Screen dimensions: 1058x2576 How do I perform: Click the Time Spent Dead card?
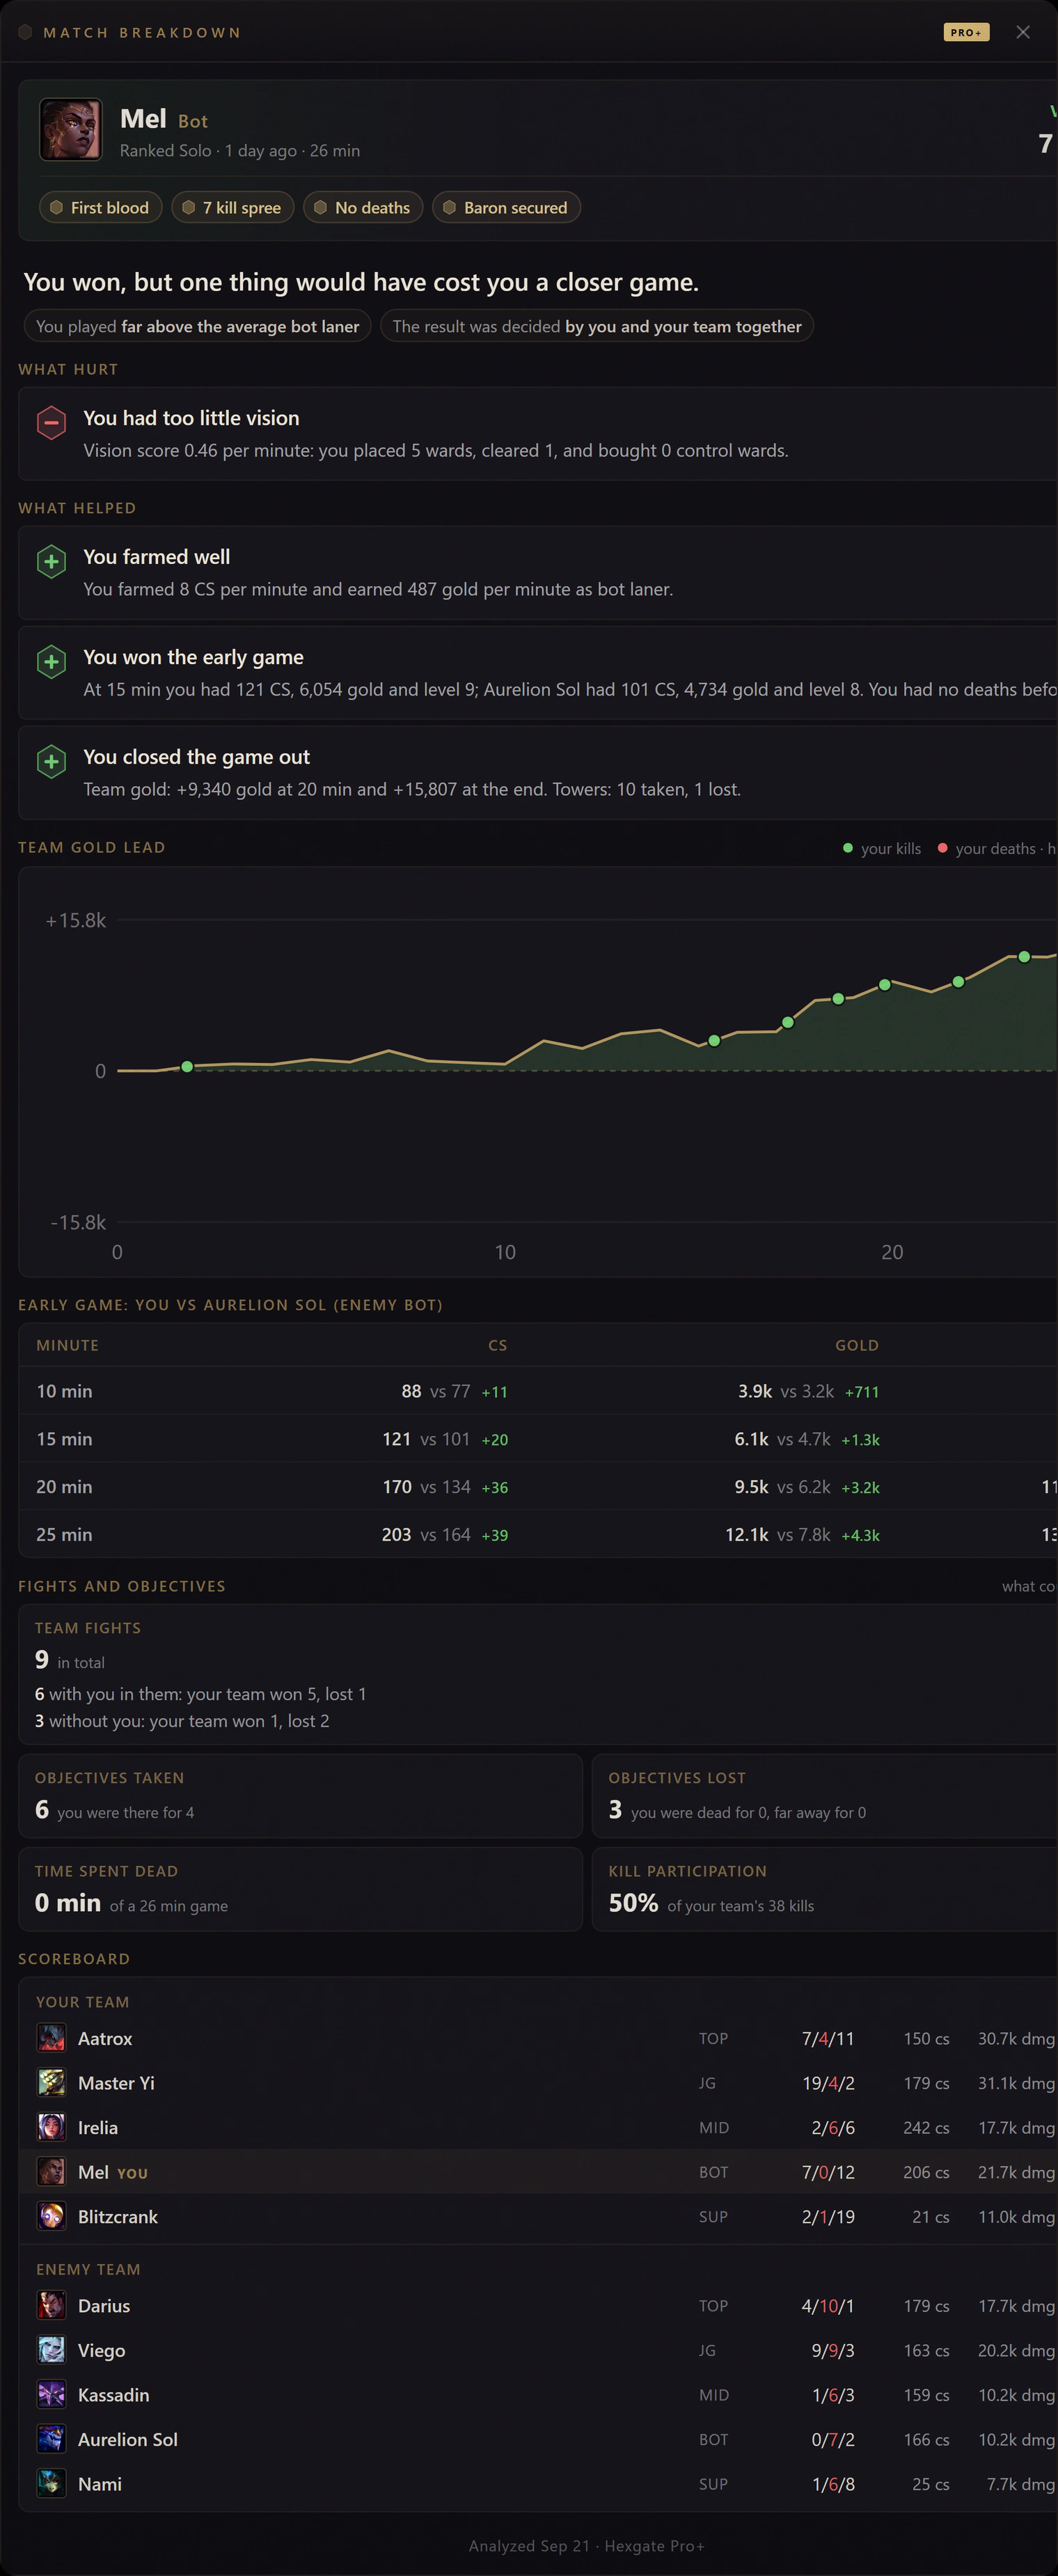tap(300, 1889)
